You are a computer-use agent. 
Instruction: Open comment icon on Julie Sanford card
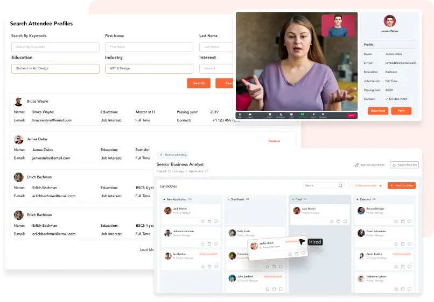(281, 289)
